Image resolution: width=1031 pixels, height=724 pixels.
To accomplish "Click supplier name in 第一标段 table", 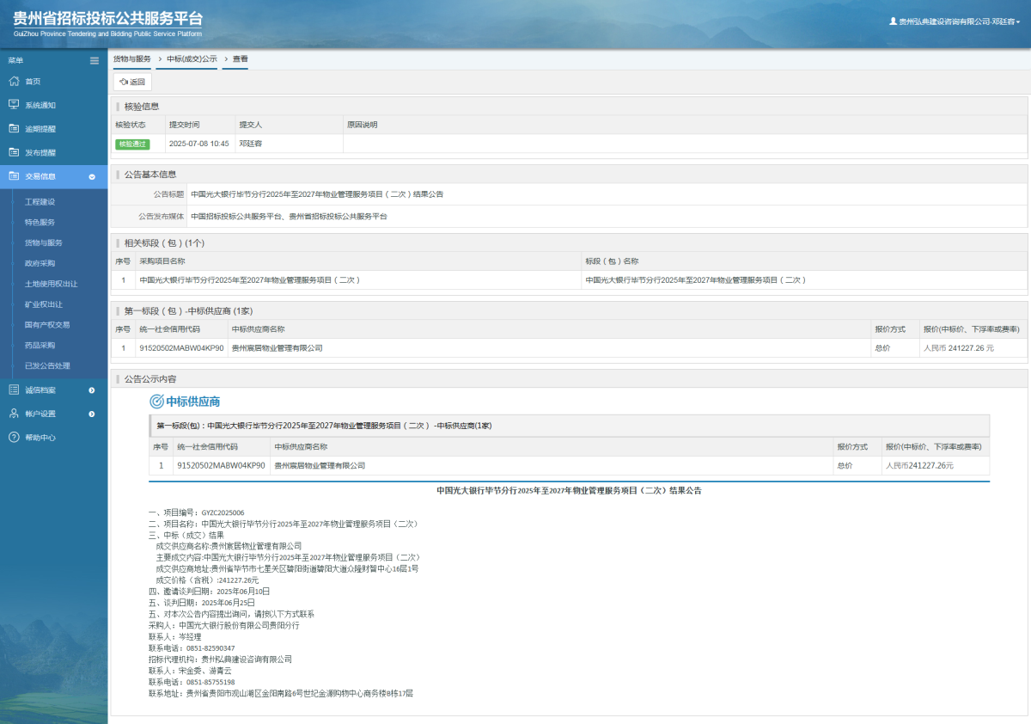I will click(x=277, y=348).
